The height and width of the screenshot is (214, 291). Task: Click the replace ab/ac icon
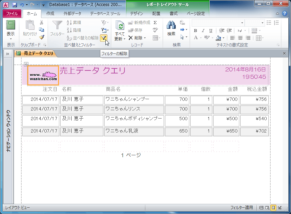click(x=182, y=22)
